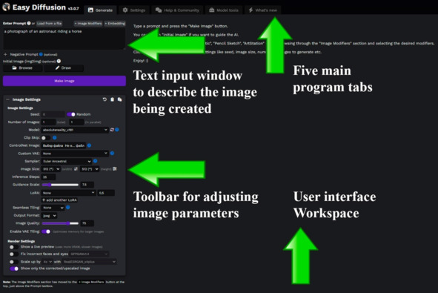Viewport: 438px width, 293px height.
Task: Click the Sampler help info icon
Action: pyautogui.click(x=96, y=161)
